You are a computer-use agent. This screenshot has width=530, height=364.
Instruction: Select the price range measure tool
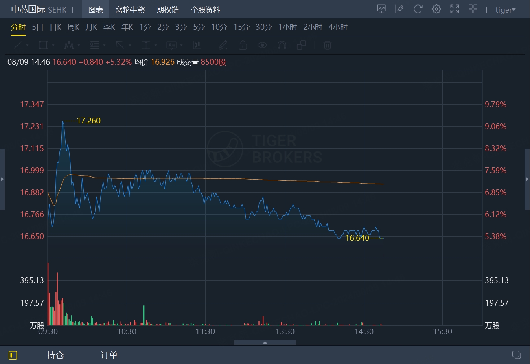pyautogui.click(x=146, y=45)
